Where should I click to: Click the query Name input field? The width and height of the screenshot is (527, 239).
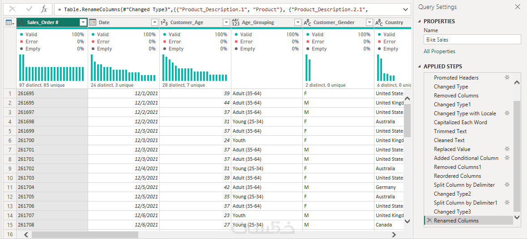click(472, 39)
